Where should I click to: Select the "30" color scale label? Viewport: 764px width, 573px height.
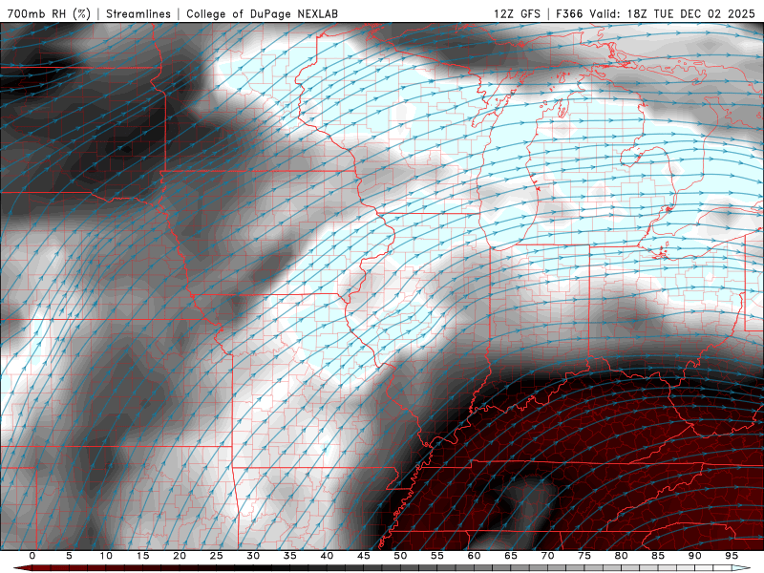253,556
